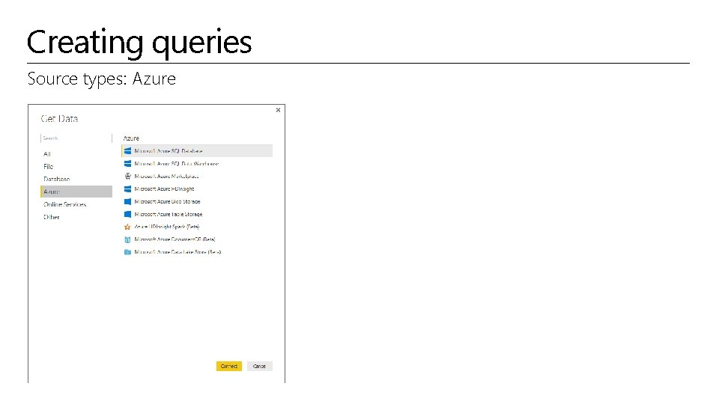Switch to the Other category
Screen dimensions: 719x404
[x=52, y=217]
